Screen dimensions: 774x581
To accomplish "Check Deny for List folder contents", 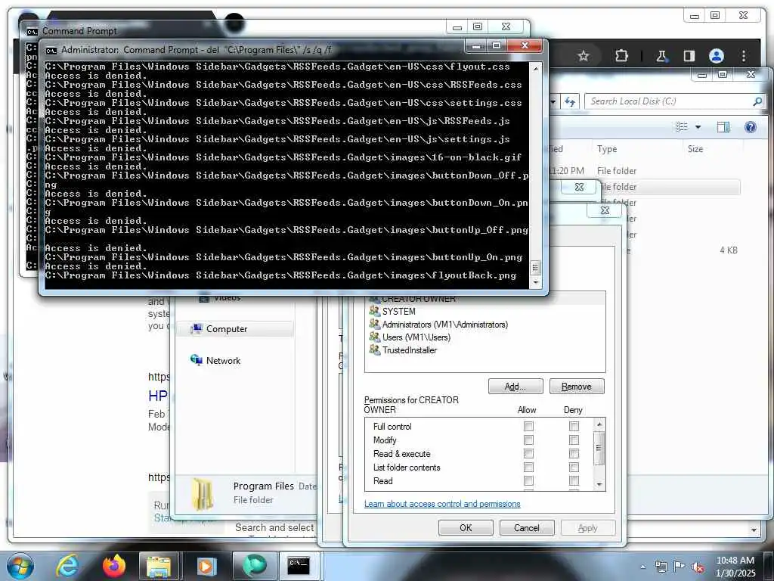I will pos(574,467).
